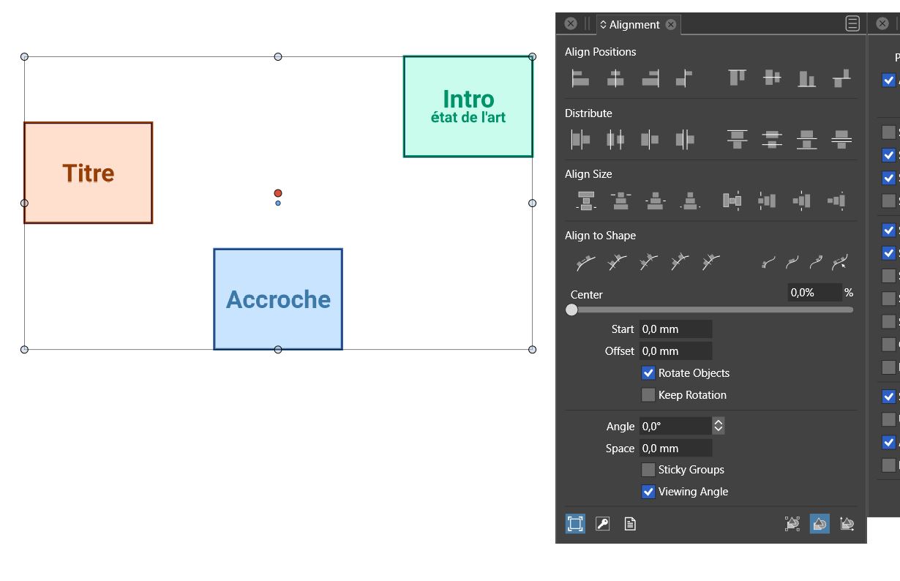This screenshot has width=900, height=581.
Task: Uncheck the Viewing Angle option
Action: (648, 492)
